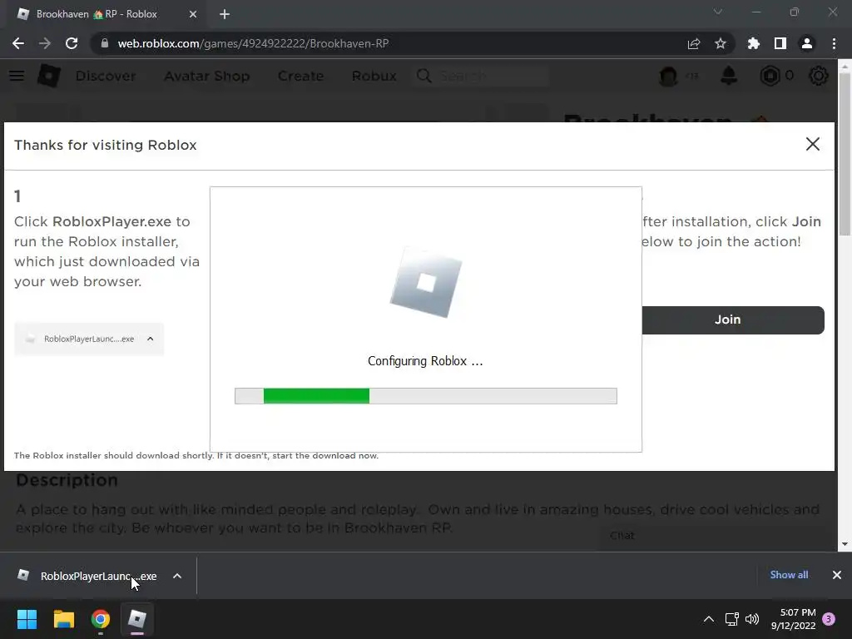Open the Windows Start menu
Viewport: 852px width, 639px height.
(27, 619)
